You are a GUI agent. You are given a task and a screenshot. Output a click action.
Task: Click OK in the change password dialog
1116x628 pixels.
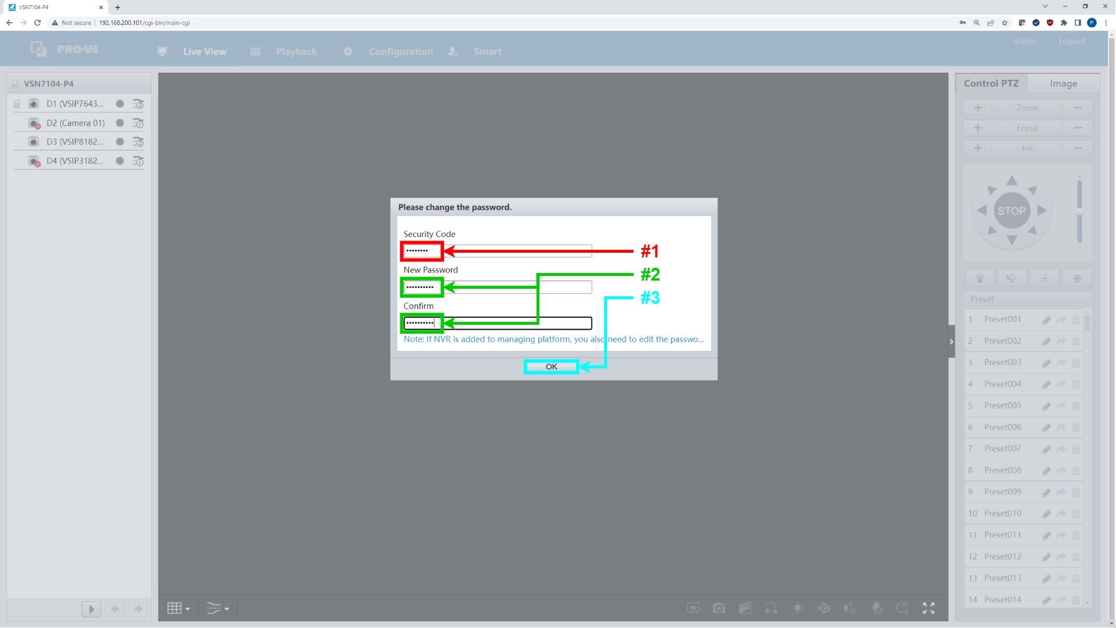pyautogui.click(x=551, y=367)
